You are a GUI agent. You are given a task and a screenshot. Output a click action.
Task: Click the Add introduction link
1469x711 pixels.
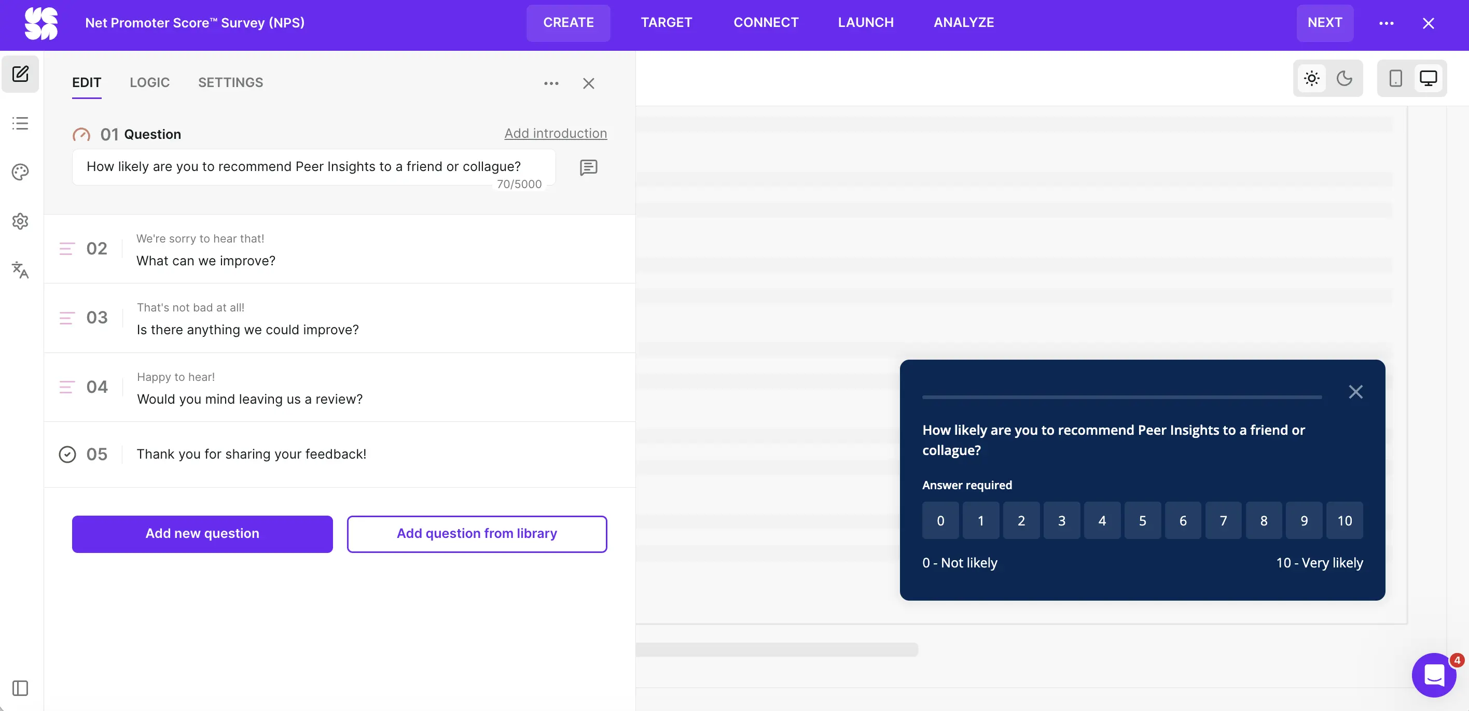pyautogui.click(x=556, y=133)
